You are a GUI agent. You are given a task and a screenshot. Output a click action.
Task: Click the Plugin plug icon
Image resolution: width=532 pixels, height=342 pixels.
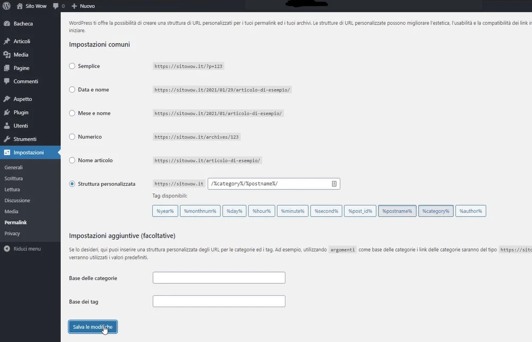coord(7,113)
